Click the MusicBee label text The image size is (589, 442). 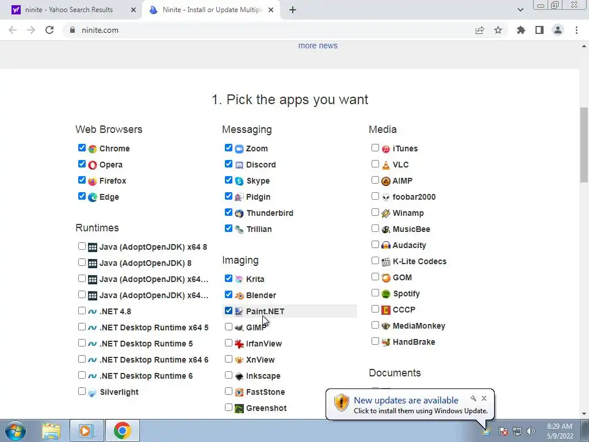(x=411, y=230)
